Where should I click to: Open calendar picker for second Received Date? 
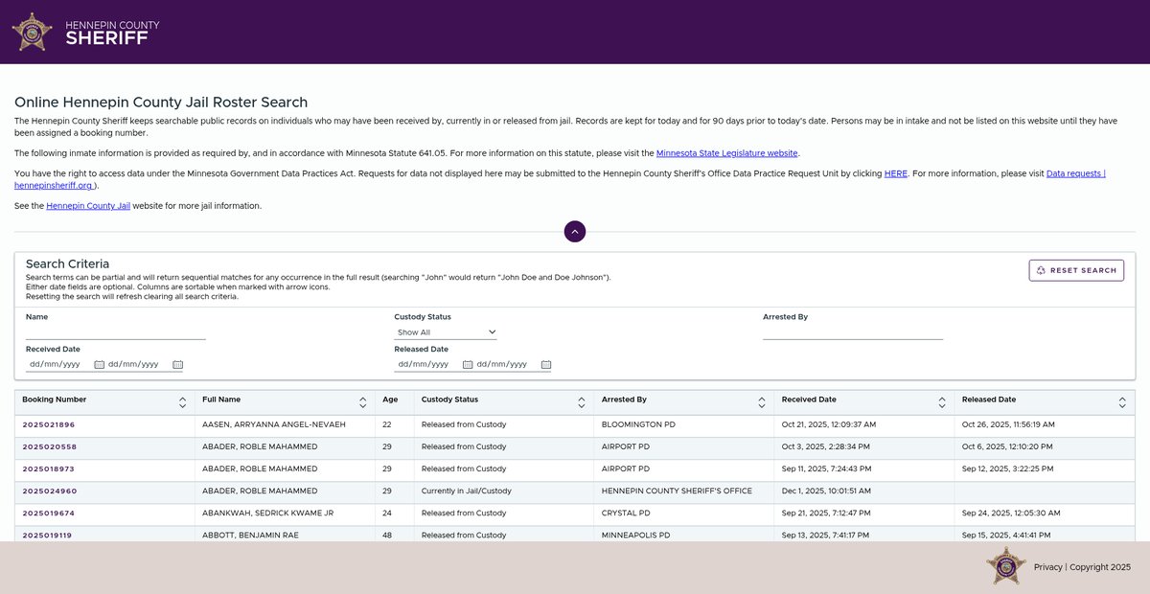click(177, 365)
